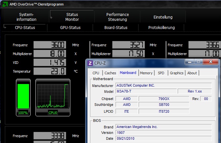This screenshot has width=221, height=143.
Task: Click the ASUSTeK Computer INC. manufacturer field
Action: [x=164, y=85]
